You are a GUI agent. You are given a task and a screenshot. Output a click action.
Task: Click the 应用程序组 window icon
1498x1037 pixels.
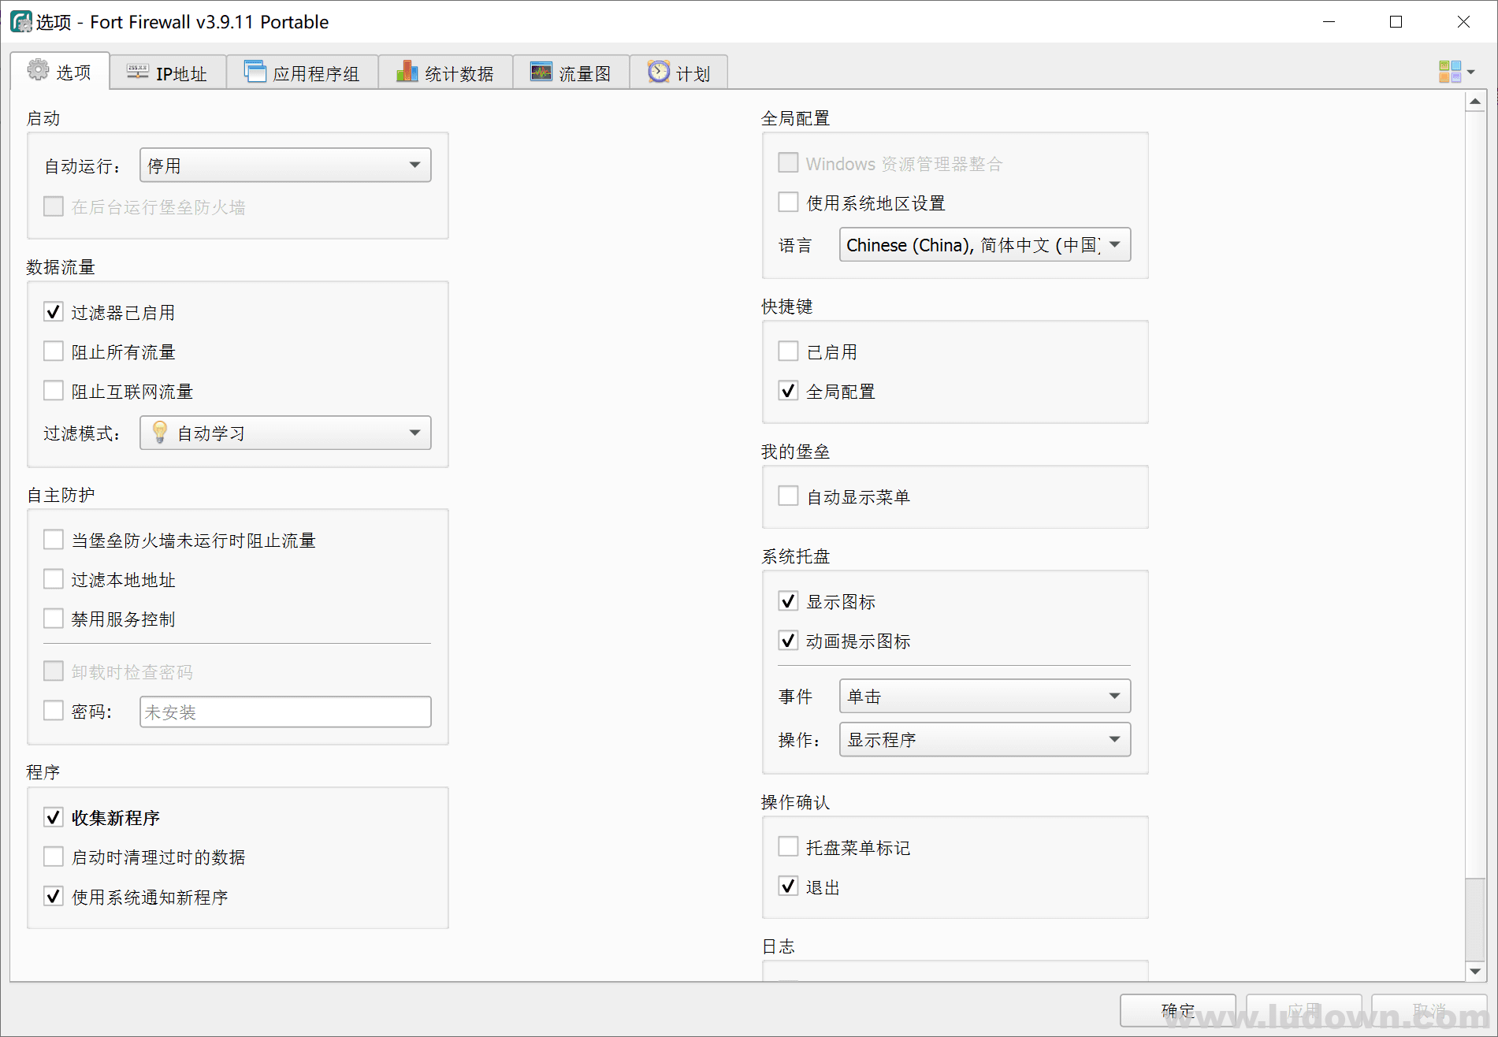(255, 72)
